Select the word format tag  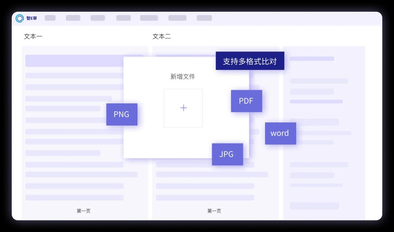point(280,133)
